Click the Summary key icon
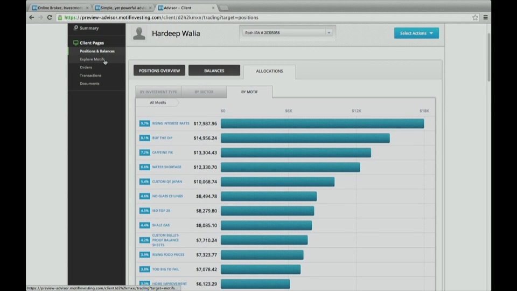Screen dimensions: 517x291 click(x=76, y=28)
